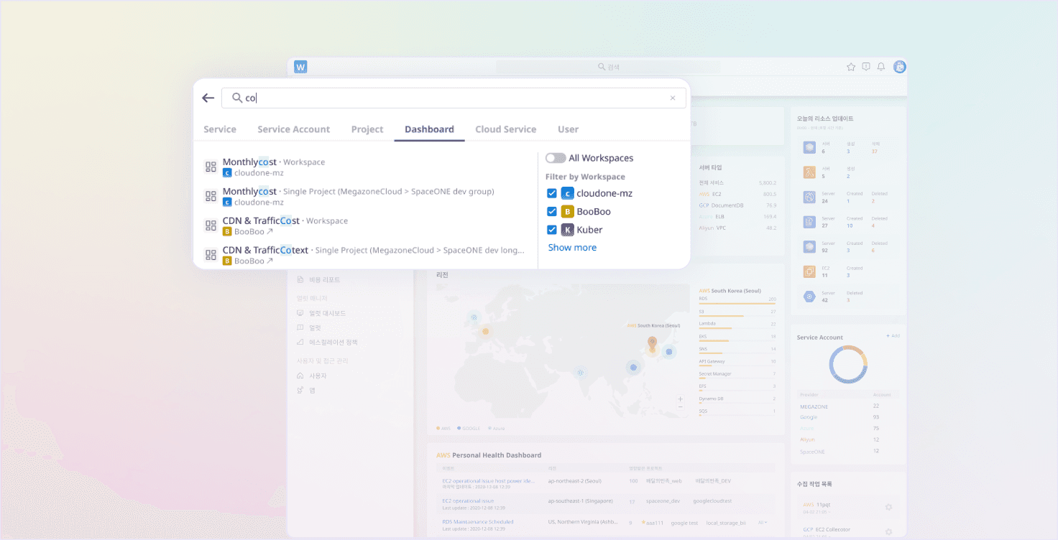Click the yellow 'B' badge next to BooBoo filter
1058x540 pixels.
tap(567, 211)
